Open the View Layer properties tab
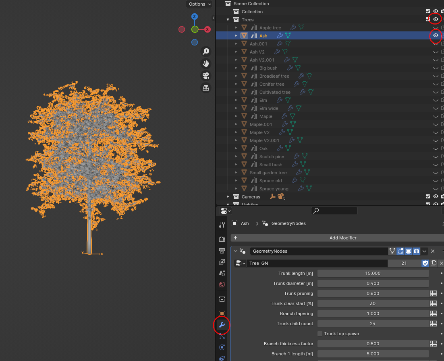Image resolution: width=444 pixels, height=361 pixels. [x=222, y=262]
